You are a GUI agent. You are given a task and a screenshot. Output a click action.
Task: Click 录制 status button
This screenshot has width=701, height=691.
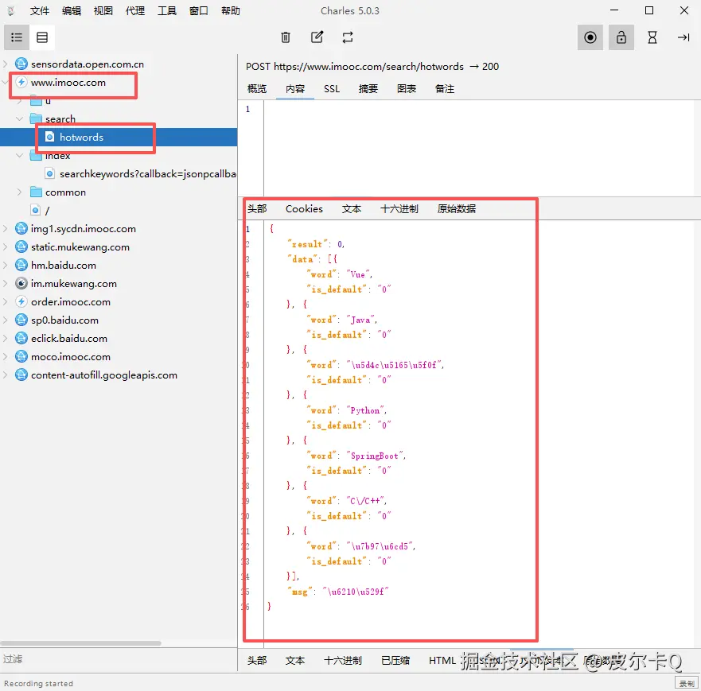tap(686, 683)
